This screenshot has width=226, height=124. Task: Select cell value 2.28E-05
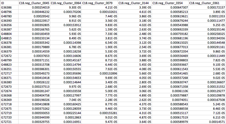pyautogui.click(x=100, y=100)
